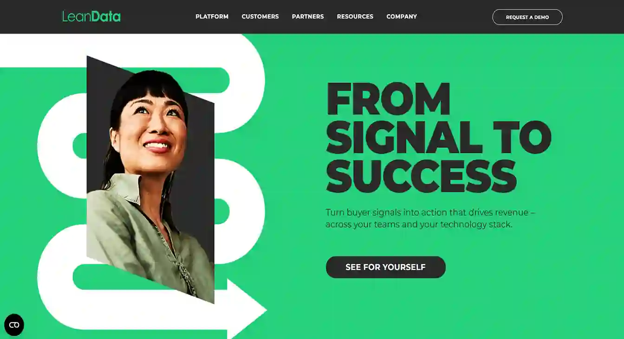Screen dimensions: 624x339
Task: Open the PLATFORM menu
Action: pos(212,17)
